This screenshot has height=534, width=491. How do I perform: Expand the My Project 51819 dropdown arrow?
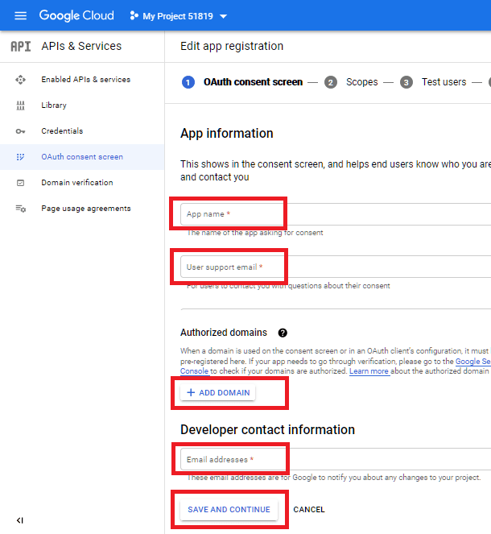[223, 16]
